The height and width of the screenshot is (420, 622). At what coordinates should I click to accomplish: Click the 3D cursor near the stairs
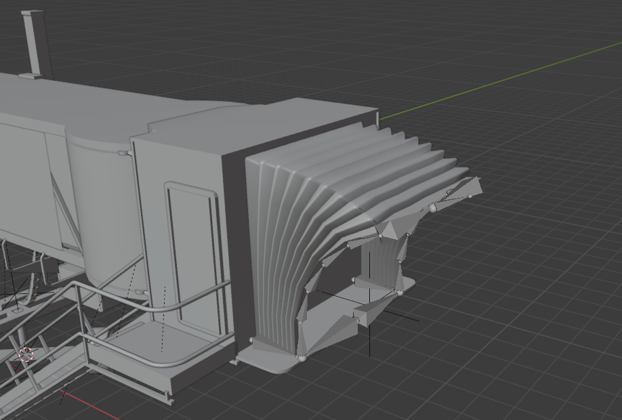(26, 354)
